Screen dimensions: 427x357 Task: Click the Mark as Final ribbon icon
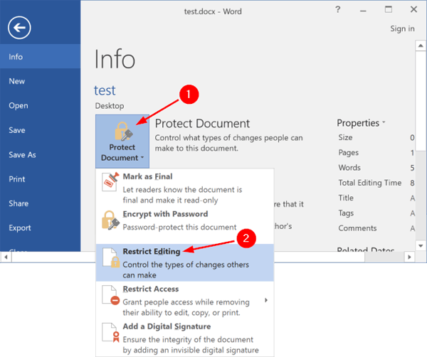tap(109, 183)
